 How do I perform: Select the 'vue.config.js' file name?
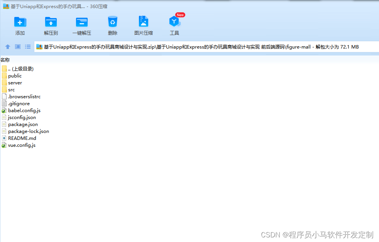click(x=22, y=145)
